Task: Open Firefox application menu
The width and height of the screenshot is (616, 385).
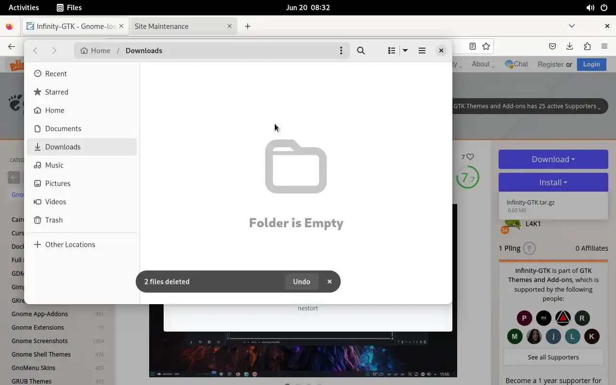Action: pyautogui.click(x=604, y=46)
